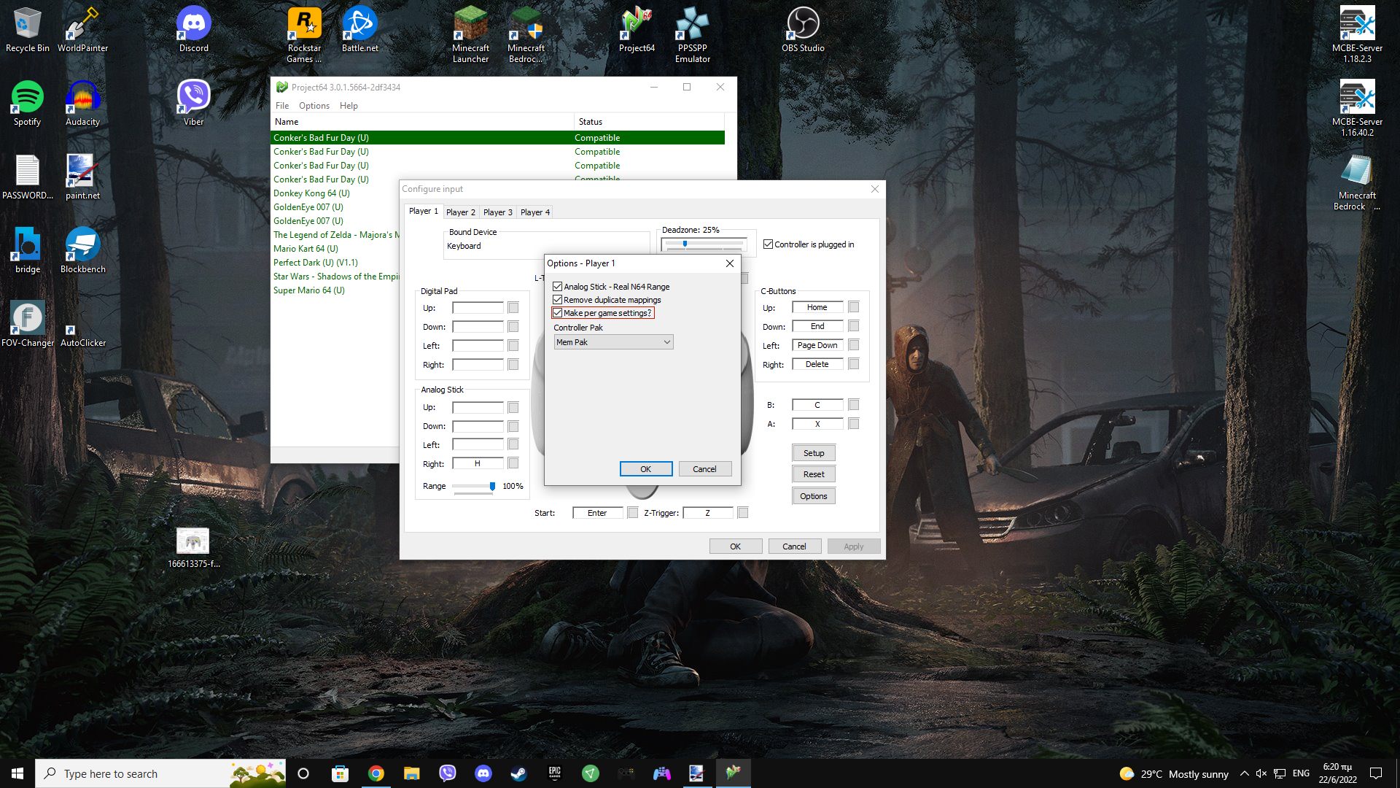The image size is (1400, 788).
Task: Open the Discord desktop icon
Action: click(193, 30)
